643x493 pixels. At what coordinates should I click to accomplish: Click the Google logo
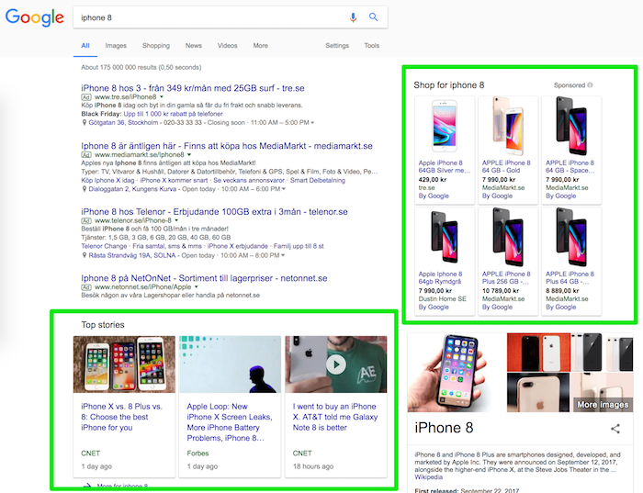click(x=35, y=17)
